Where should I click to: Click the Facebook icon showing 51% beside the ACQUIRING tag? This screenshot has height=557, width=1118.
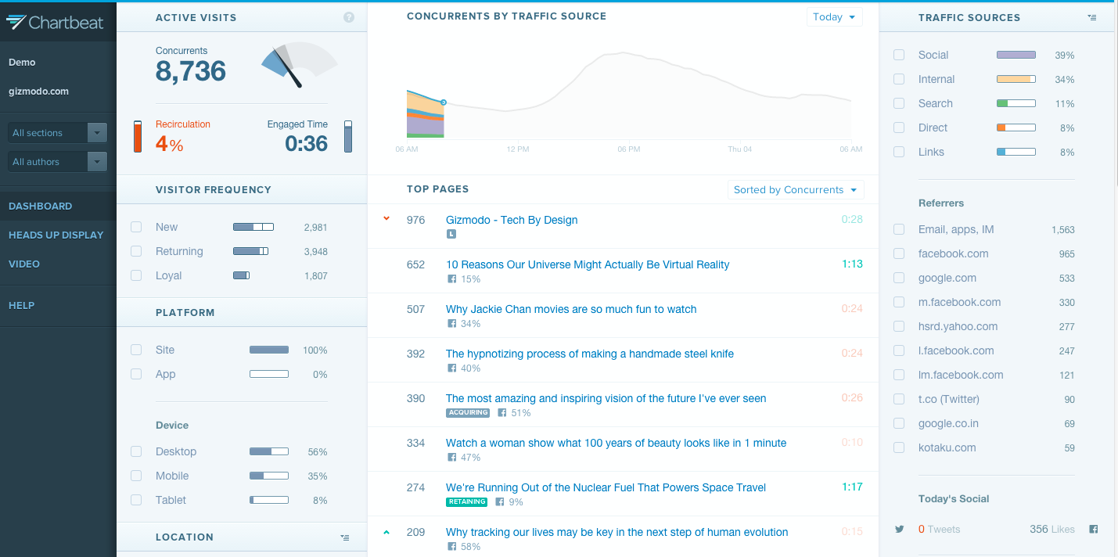coord(502,413)
